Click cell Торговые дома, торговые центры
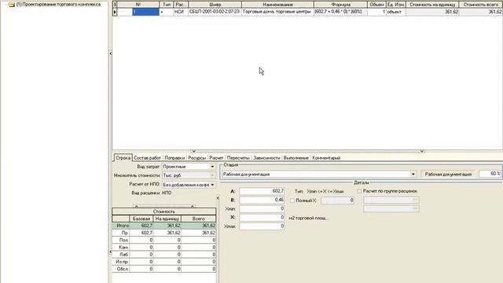503x283 pixels. [x=277, y=12]
